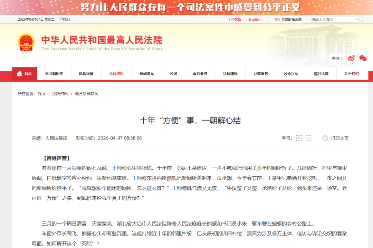Select the 中文版 language option
The image size is (373, 248).
pos(236,19)
